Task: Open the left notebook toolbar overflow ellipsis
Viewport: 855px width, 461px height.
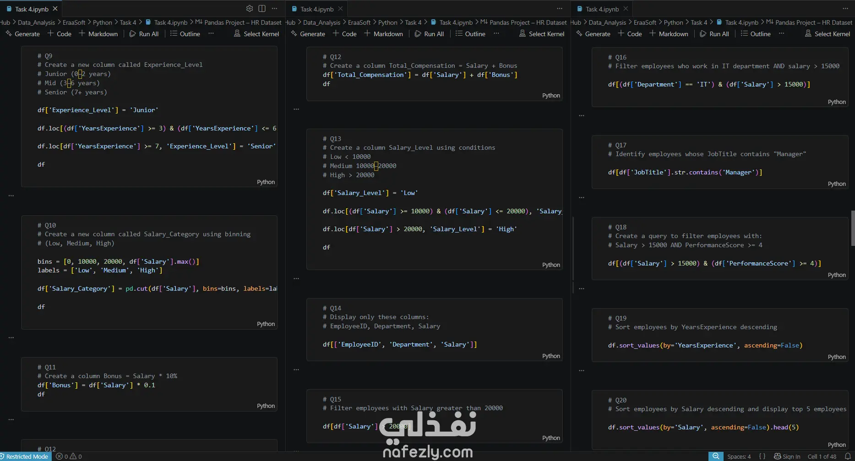Action: tap(211, 33)
